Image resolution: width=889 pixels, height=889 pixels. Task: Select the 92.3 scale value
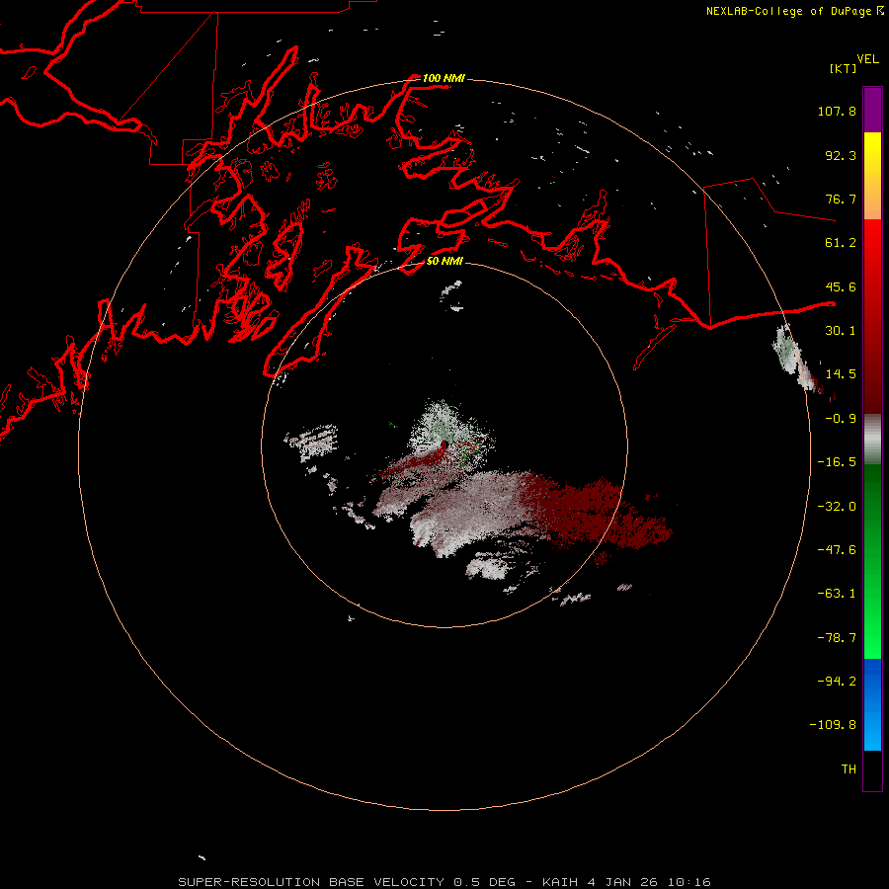click(841, 155)
